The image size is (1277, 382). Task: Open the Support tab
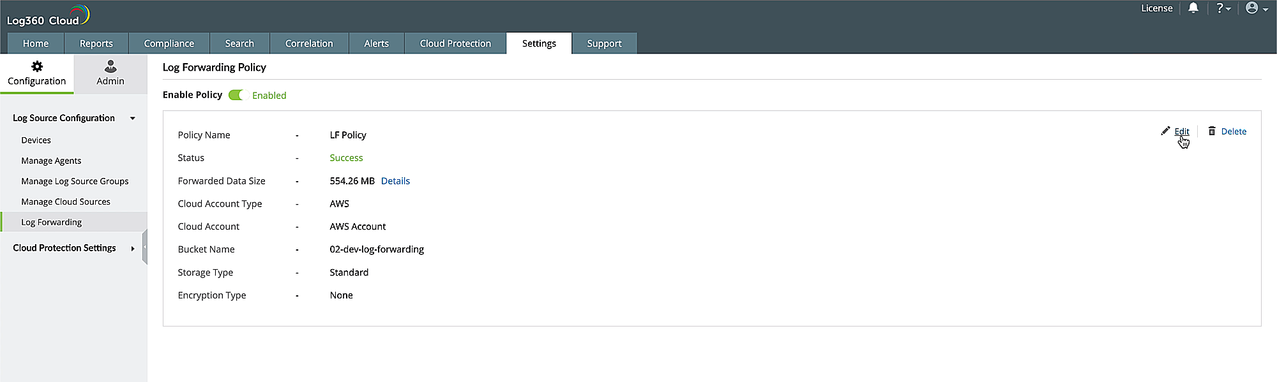[604, 43]
